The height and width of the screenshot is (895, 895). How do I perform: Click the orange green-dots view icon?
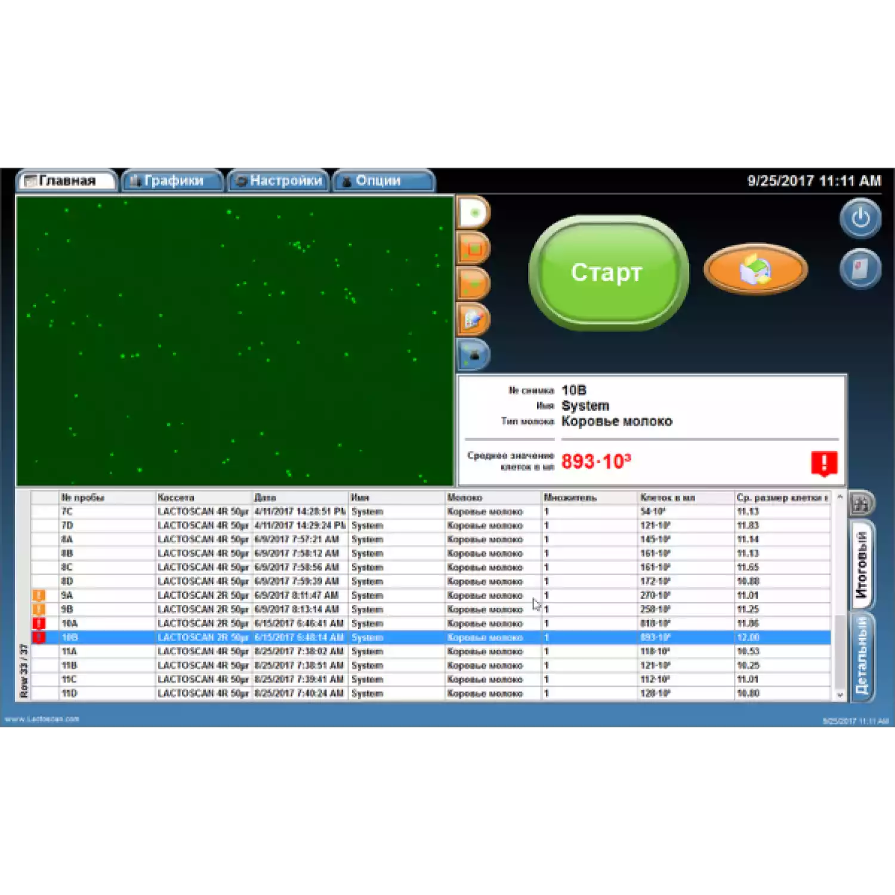point(474,284)
